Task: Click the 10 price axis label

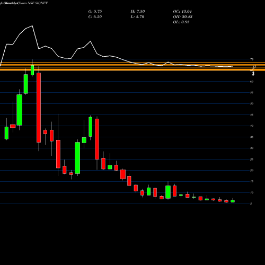Action: coord(252,192)
